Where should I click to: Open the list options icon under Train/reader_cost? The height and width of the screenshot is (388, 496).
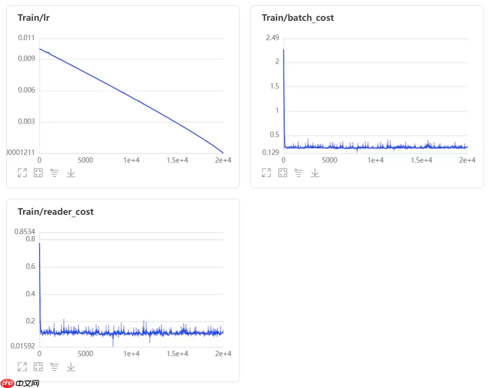(x=55, y=367)
